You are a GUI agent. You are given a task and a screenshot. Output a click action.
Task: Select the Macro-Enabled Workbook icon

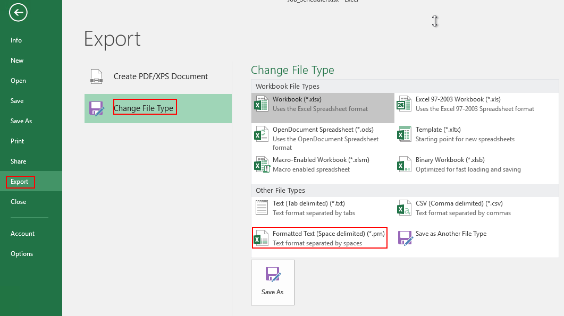(262, 164)
